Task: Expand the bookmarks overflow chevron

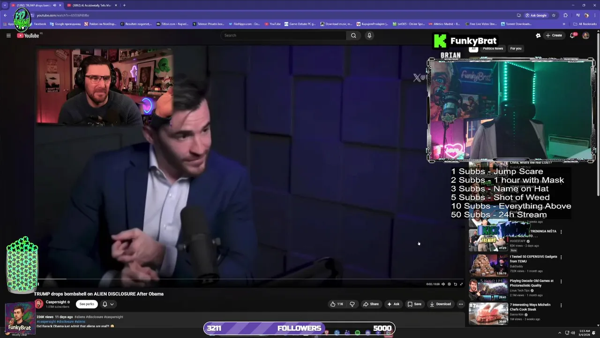Action: click(x=564, y=24)
